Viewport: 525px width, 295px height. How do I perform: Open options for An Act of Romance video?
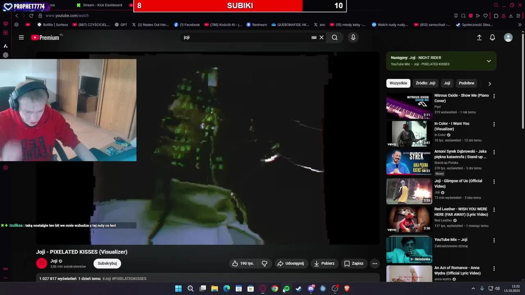coord(494,268)
